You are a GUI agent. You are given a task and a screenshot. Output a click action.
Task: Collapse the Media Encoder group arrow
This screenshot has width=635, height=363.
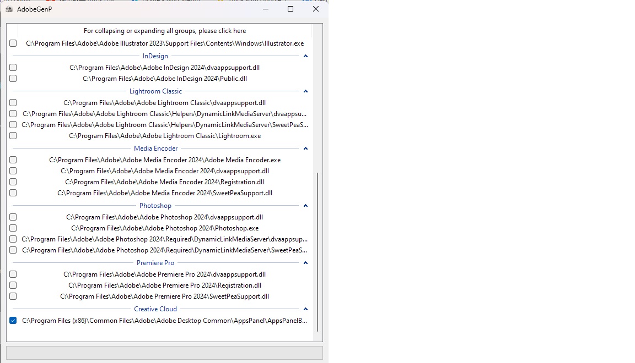pyautogui.click(x=306, y=148)
